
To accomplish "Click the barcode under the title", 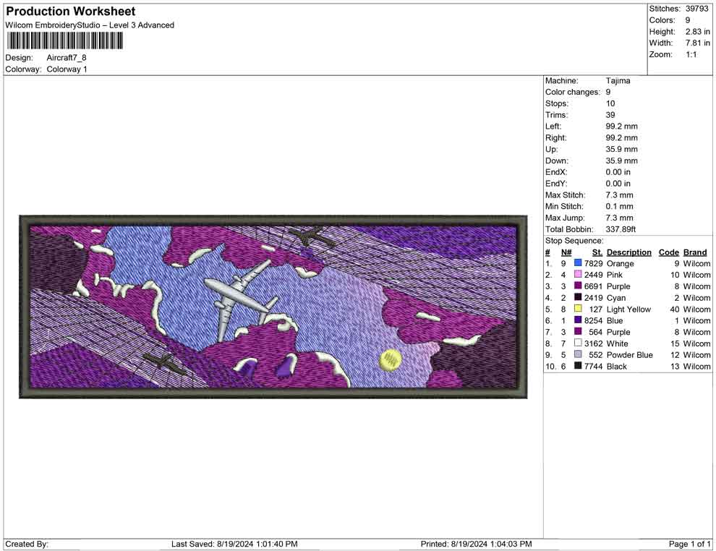I will click(x=64, y=41).
